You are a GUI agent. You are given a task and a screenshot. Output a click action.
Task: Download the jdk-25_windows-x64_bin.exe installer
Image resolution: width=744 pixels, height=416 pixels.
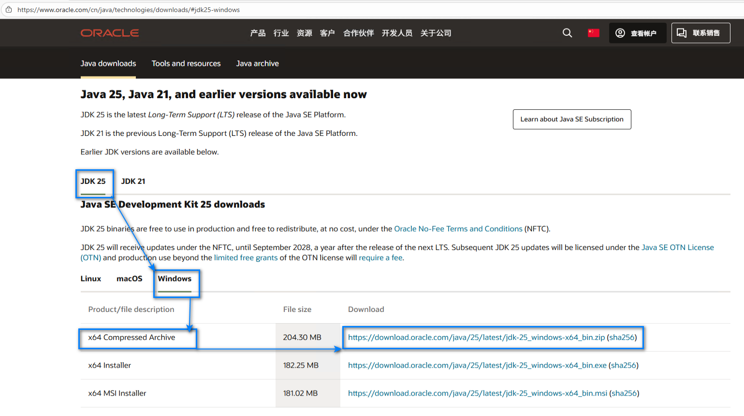(x=477, y=365)
